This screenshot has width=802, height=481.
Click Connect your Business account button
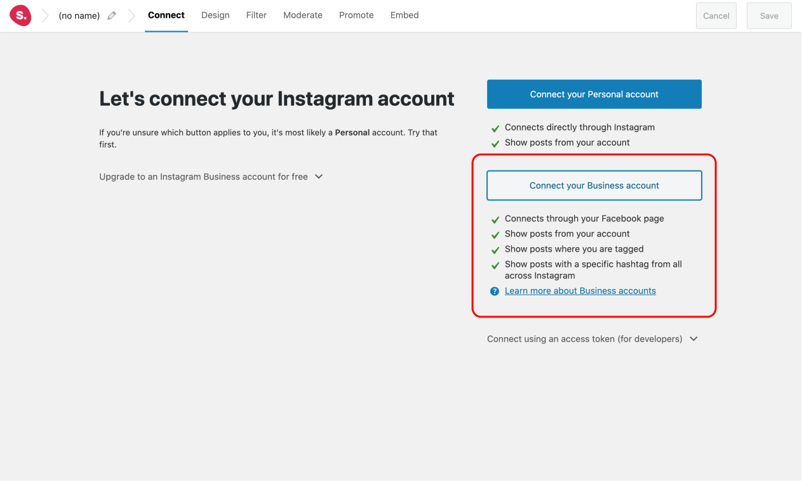tap(594, 186)
